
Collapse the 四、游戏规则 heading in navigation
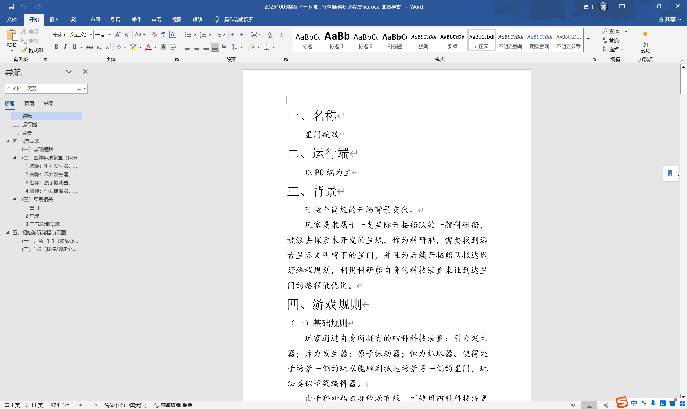tap(8, 141)
